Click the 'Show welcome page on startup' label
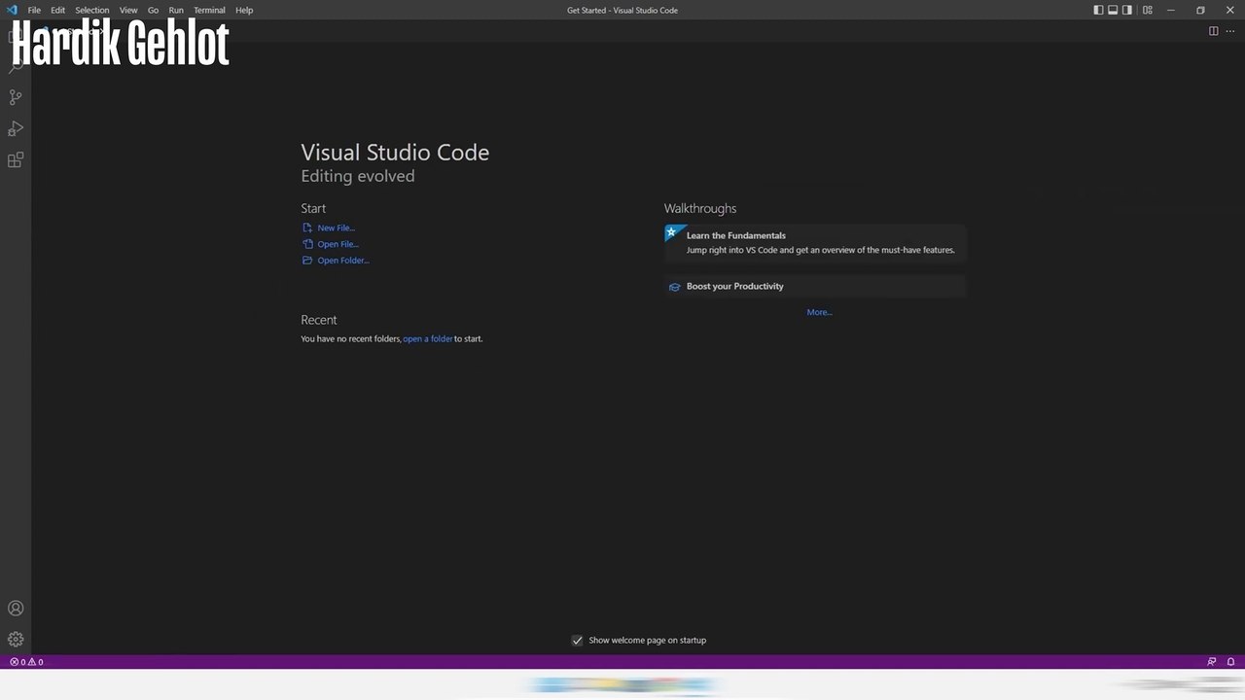 (x=648, y=641)
